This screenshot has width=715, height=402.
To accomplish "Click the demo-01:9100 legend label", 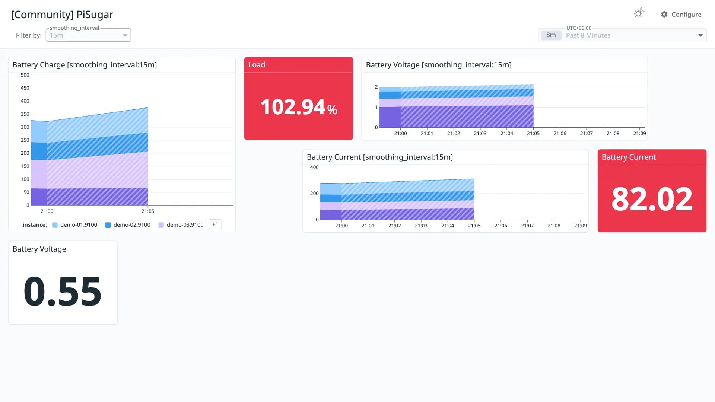I will coord(79,225).
